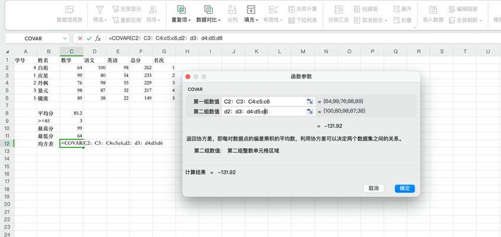Click the 分列 text-to-columns icon

click(x=232, y=9)
